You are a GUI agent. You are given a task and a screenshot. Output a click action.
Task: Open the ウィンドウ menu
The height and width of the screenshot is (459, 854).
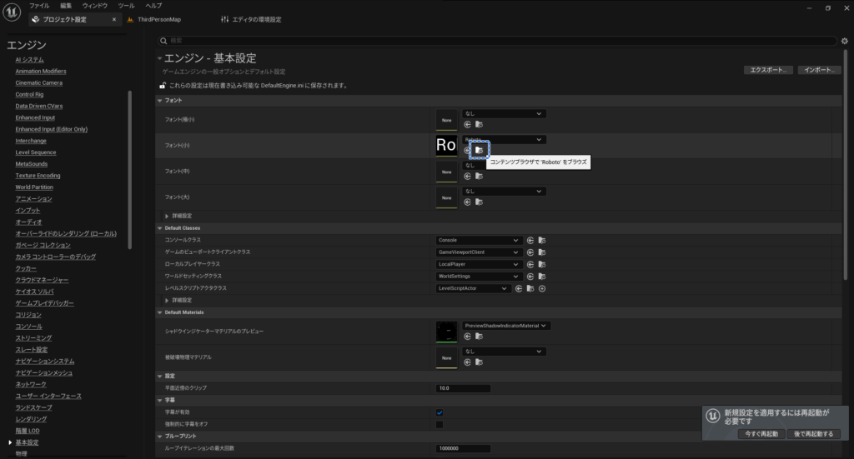[x=95, y=6]
